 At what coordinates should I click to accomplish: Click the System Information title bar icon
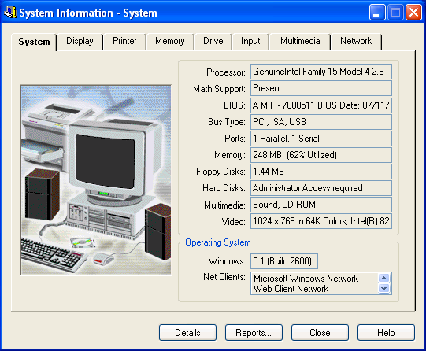(10, 13)
